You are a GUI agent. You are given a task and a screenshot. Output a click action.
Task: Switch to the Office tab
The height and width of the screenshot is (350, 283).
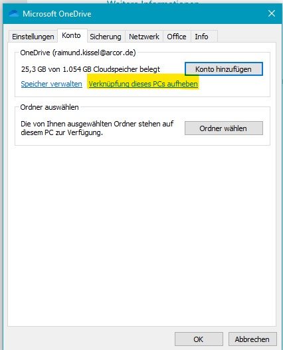[x=177, y=37]
